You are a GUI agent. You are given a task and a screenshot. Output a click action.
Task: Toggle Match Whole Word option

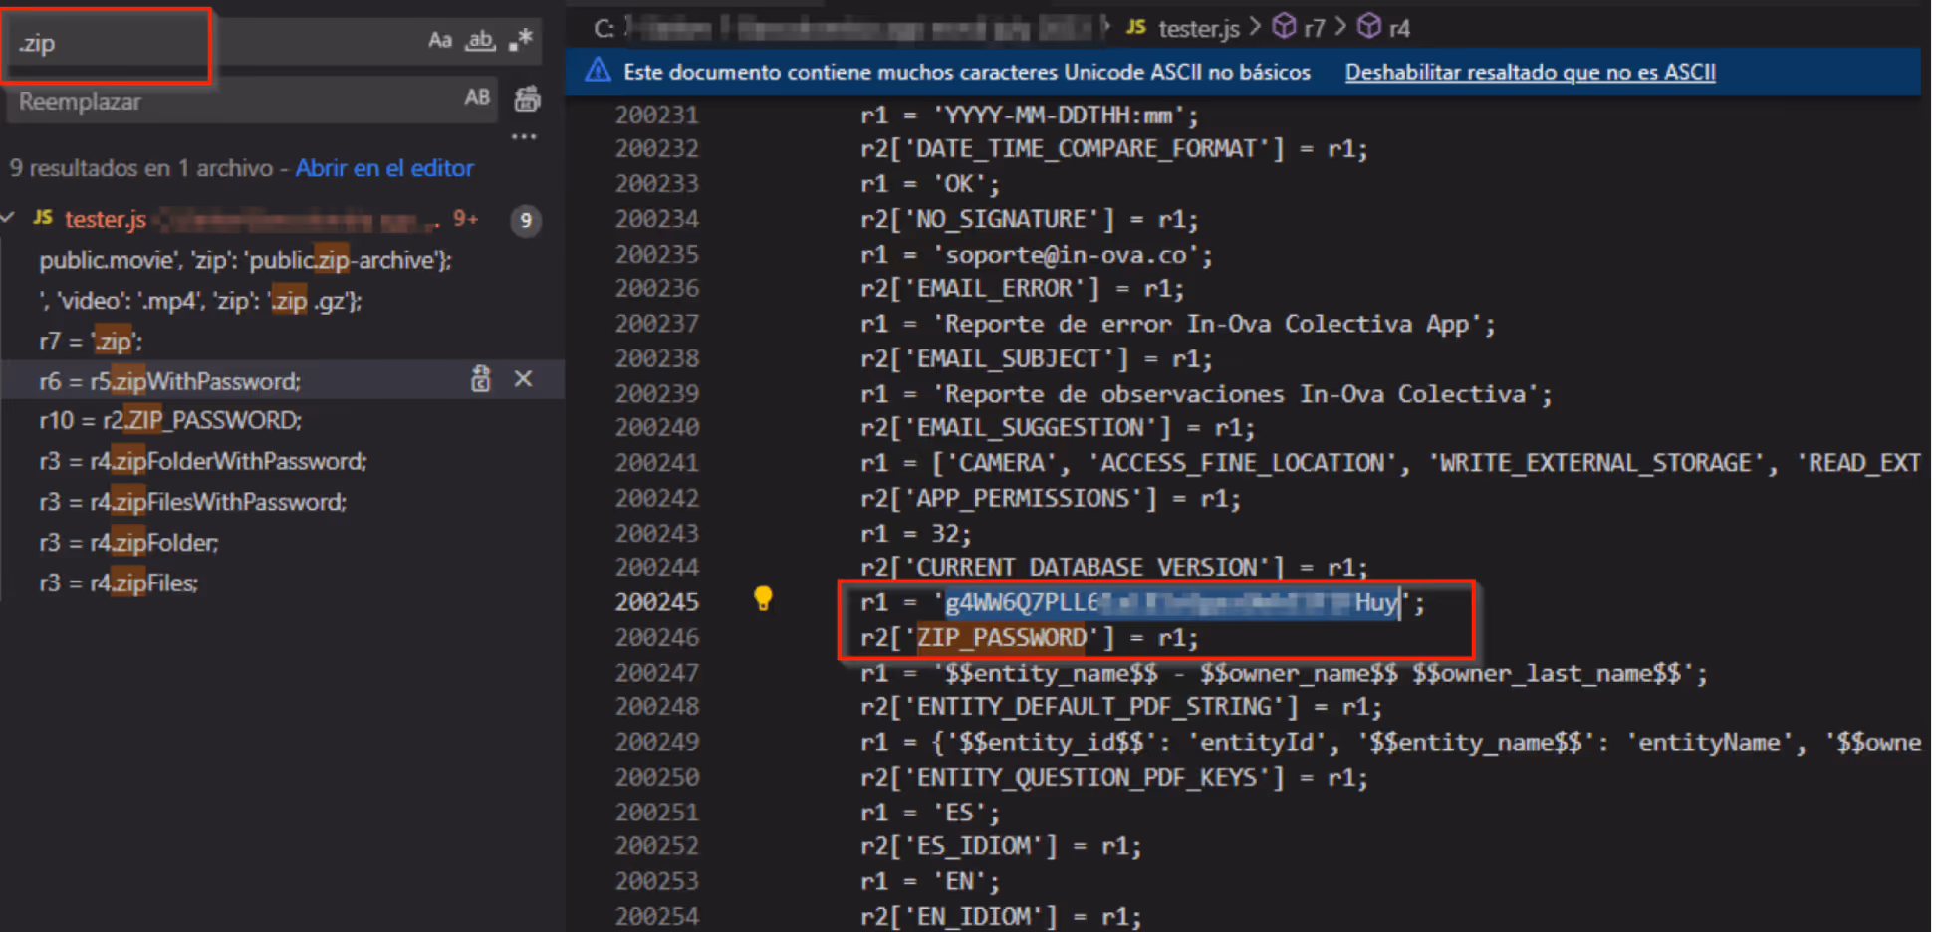(481, 41)
